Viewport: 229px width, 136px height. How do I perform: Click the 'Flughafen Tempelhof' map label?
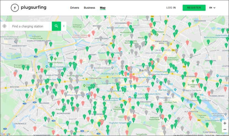coord(119,123)
